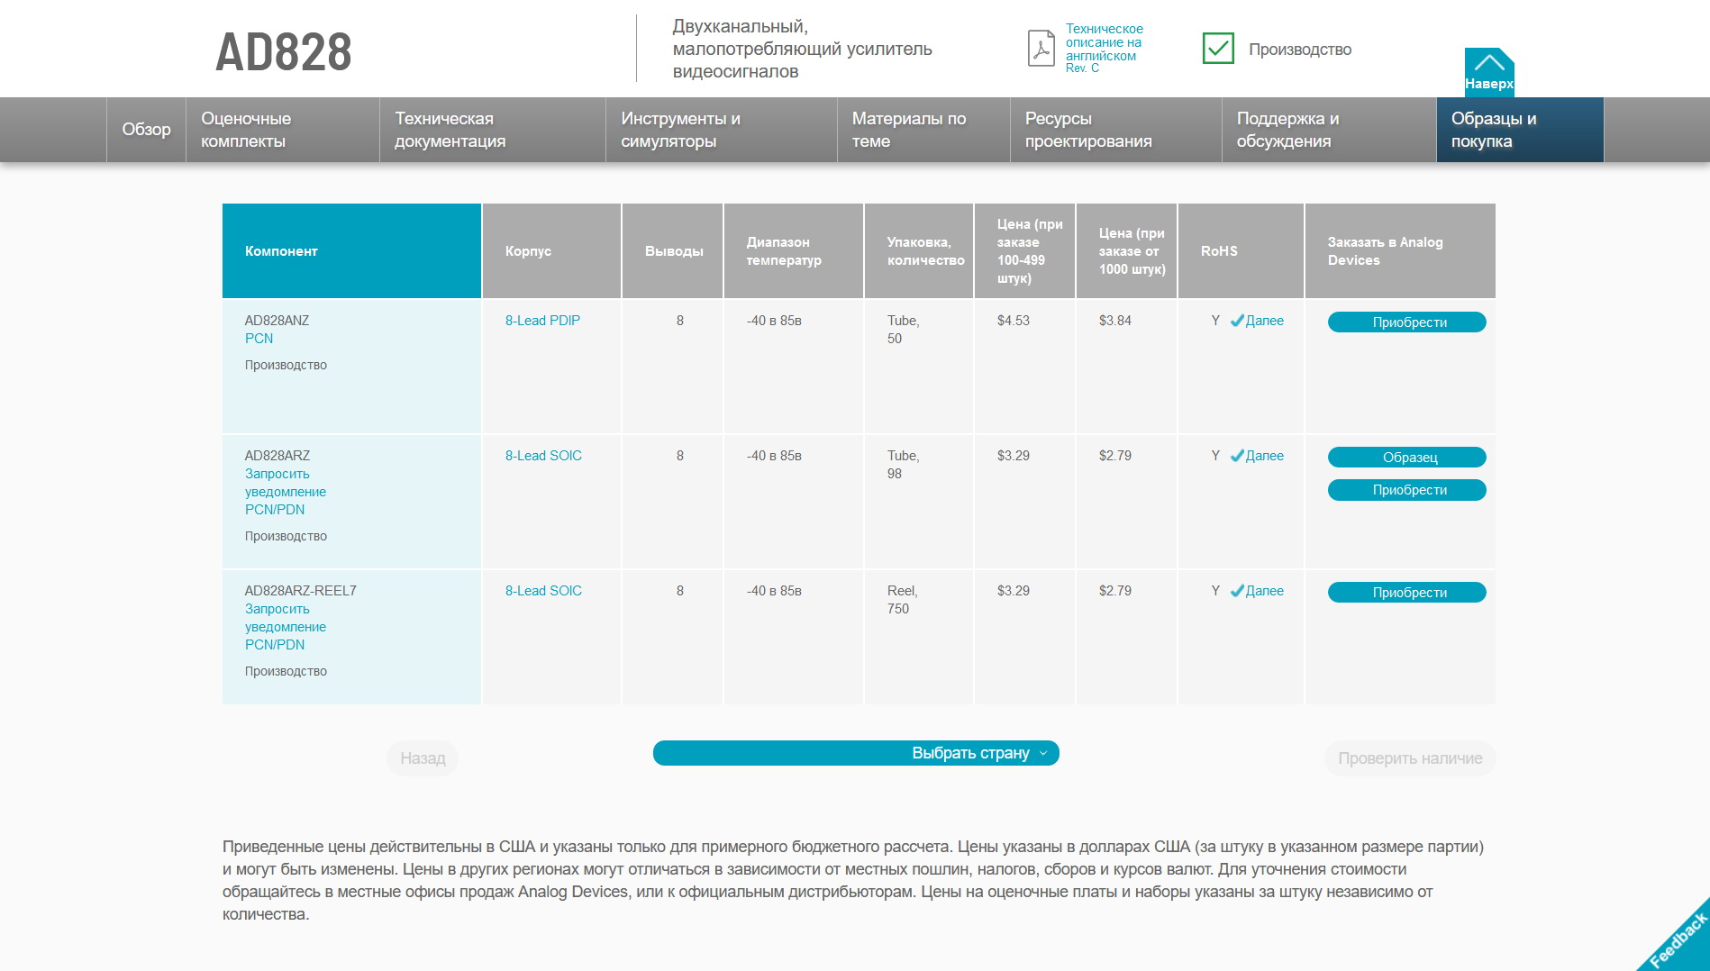Request a sample with Образец button

click(1407, 458)
